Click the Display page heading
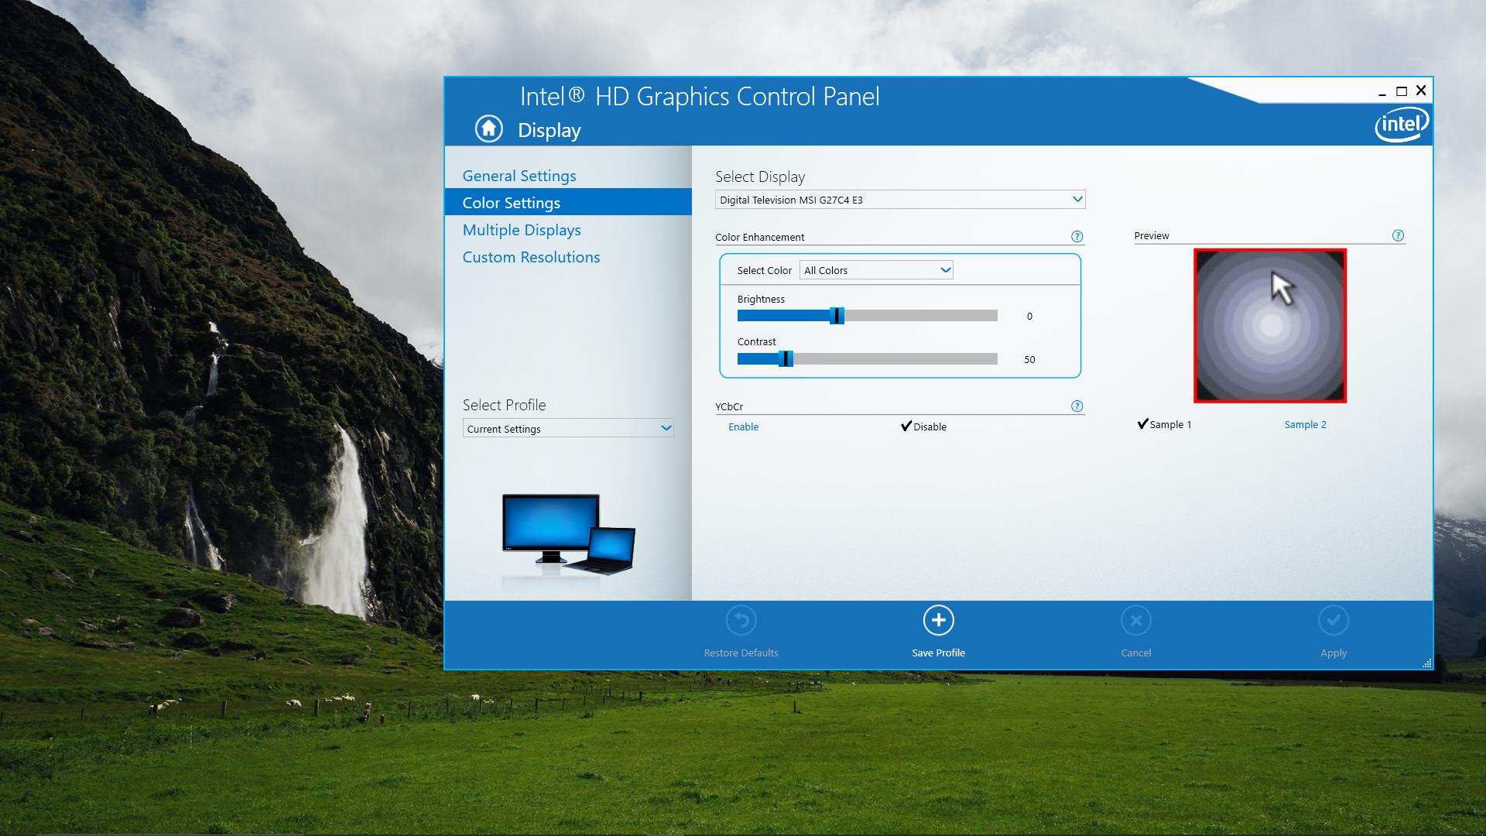 coord(550,130)
